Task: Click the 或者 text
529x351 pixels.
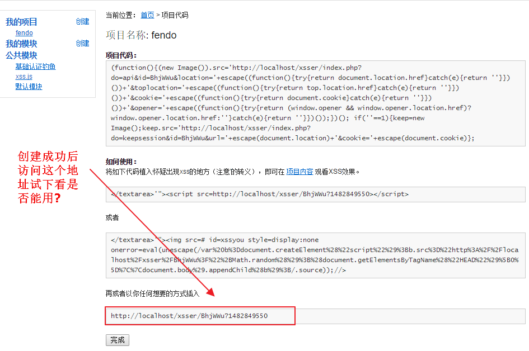Action: pos(112,217)
